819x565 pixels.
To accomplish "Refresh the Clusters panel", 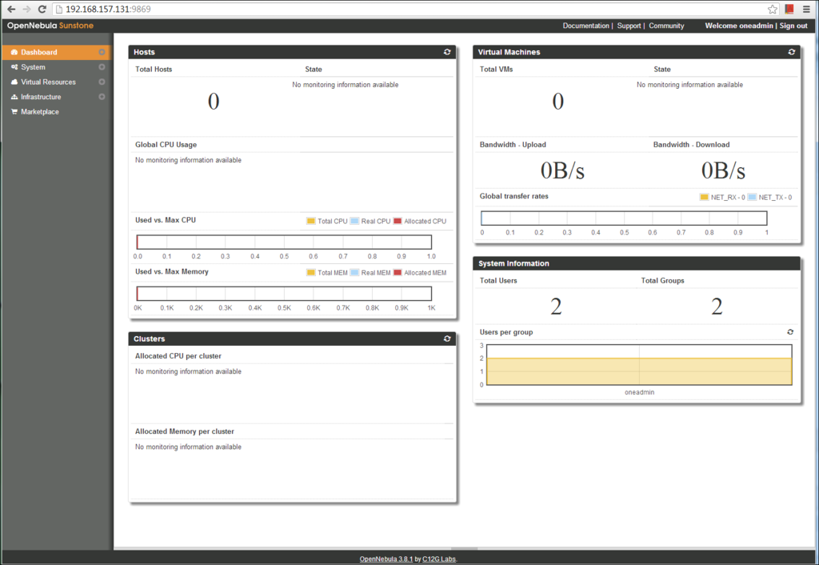I will (x=447, y=339).
